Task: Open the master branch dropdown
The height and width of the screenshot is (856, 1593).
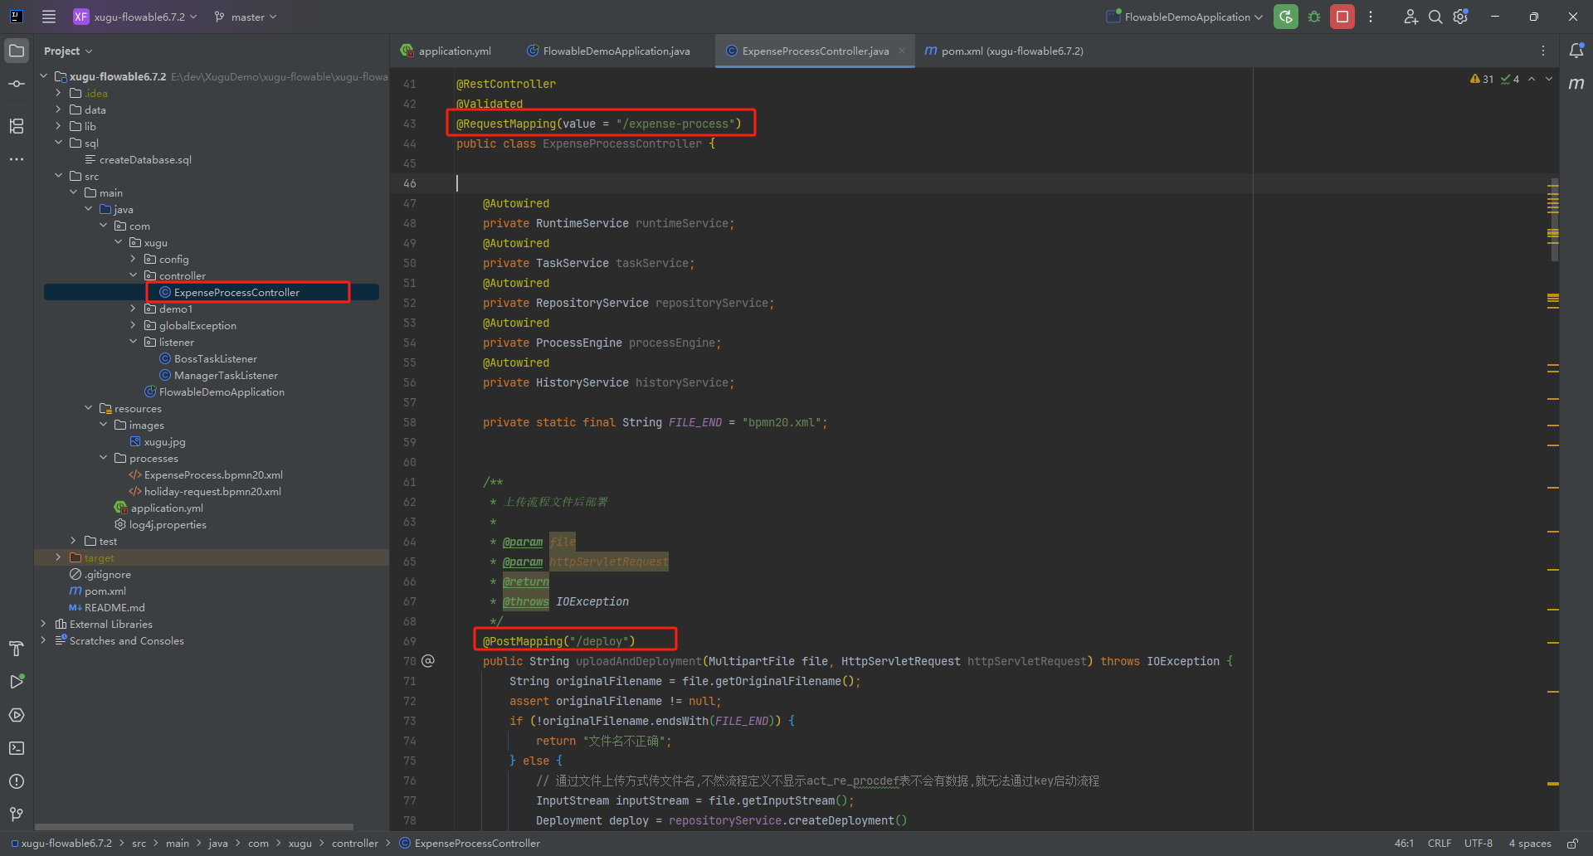Action: pyautogui.click(x=246, y=17)
